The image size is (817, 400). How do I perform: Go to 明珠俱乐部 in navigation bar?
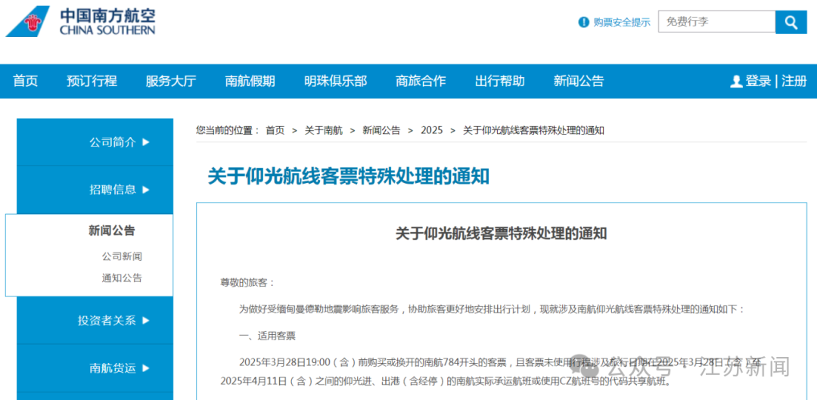pyautogui.click(x=335, y=81)
